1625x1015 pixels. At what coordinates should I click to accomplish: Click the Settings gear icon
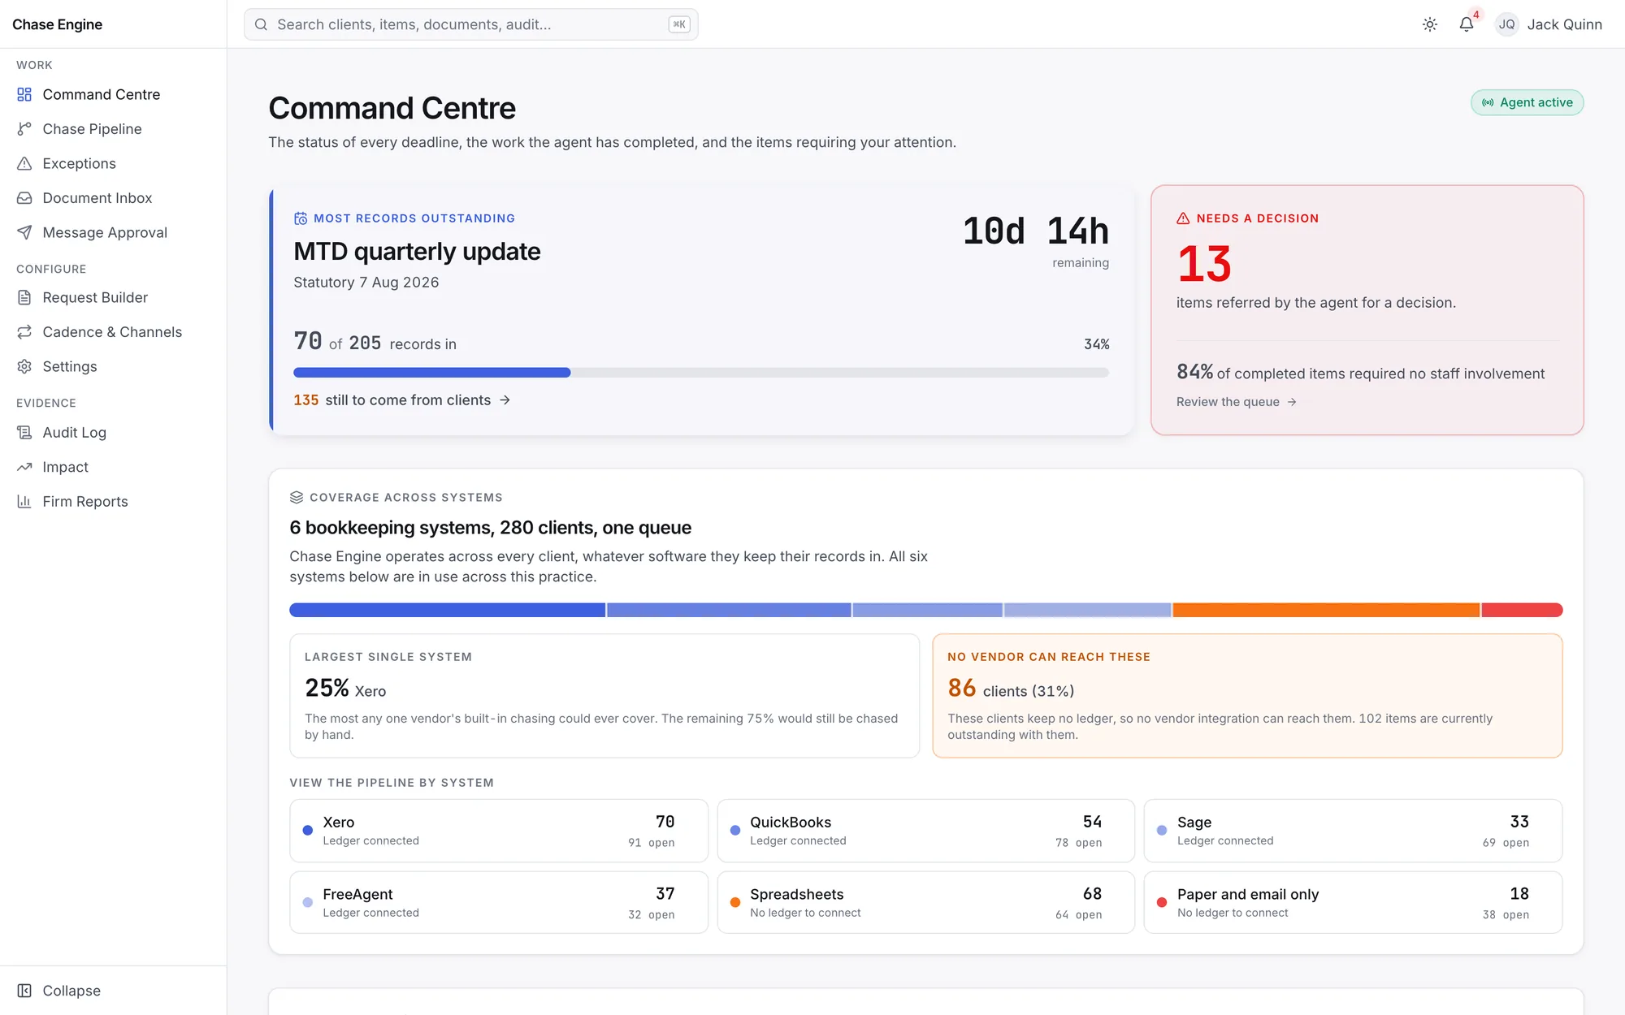pos(24,367)
